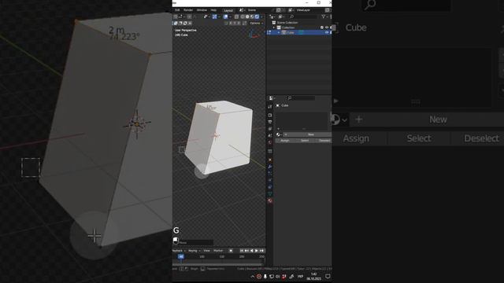Switch viewport to solid shading
The width and height of the screenshot is (504, 283).
[x=247, y=17]
